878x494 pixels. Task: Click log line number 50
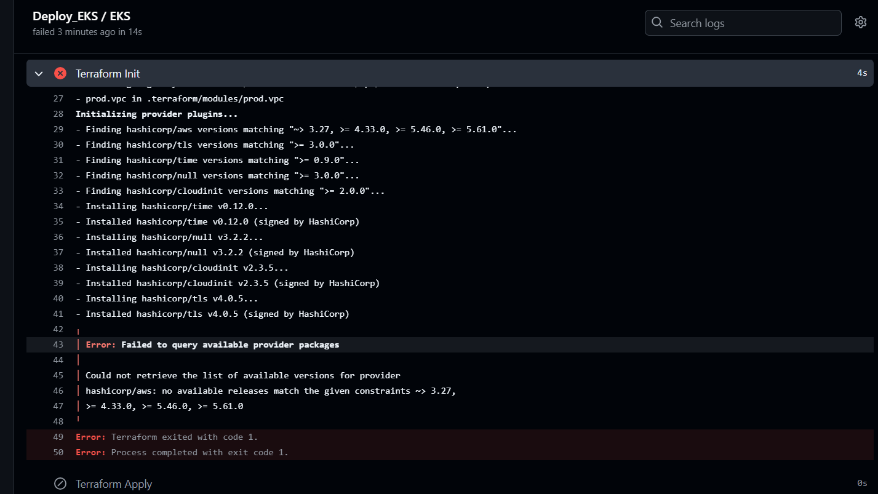point(58,452)
